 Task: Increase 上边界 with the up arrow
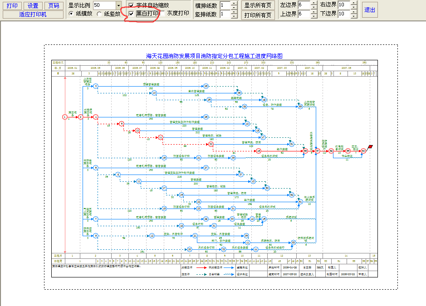coord(314,12)
